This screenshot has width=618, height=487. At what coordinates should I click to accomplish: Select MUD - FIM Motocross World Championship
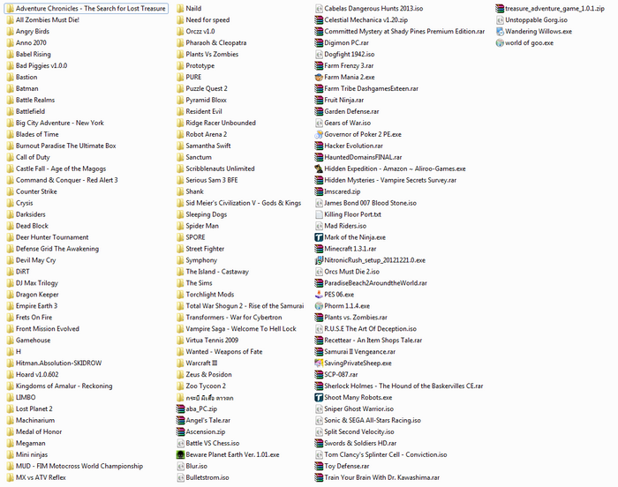pos(79,466)
